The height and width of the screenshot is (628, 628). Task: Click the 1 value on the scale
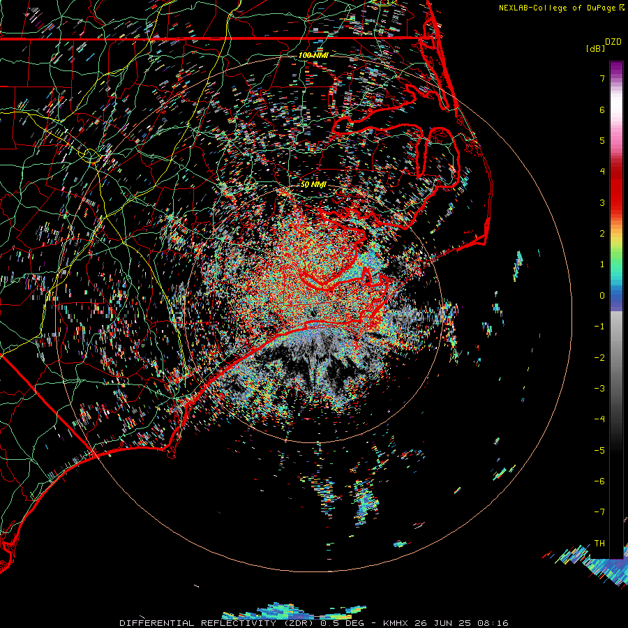pos(602,264)
